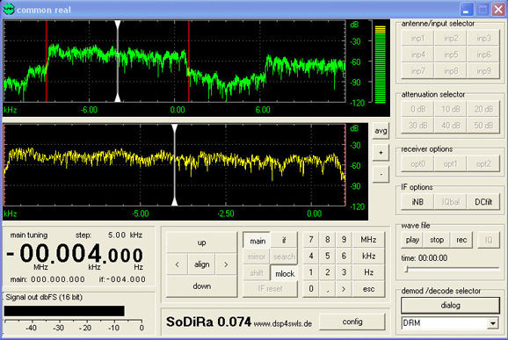The width and height of the screenshot is (508, 340).
Task: Click keypad digit 8
Action: tap(328, 240)
